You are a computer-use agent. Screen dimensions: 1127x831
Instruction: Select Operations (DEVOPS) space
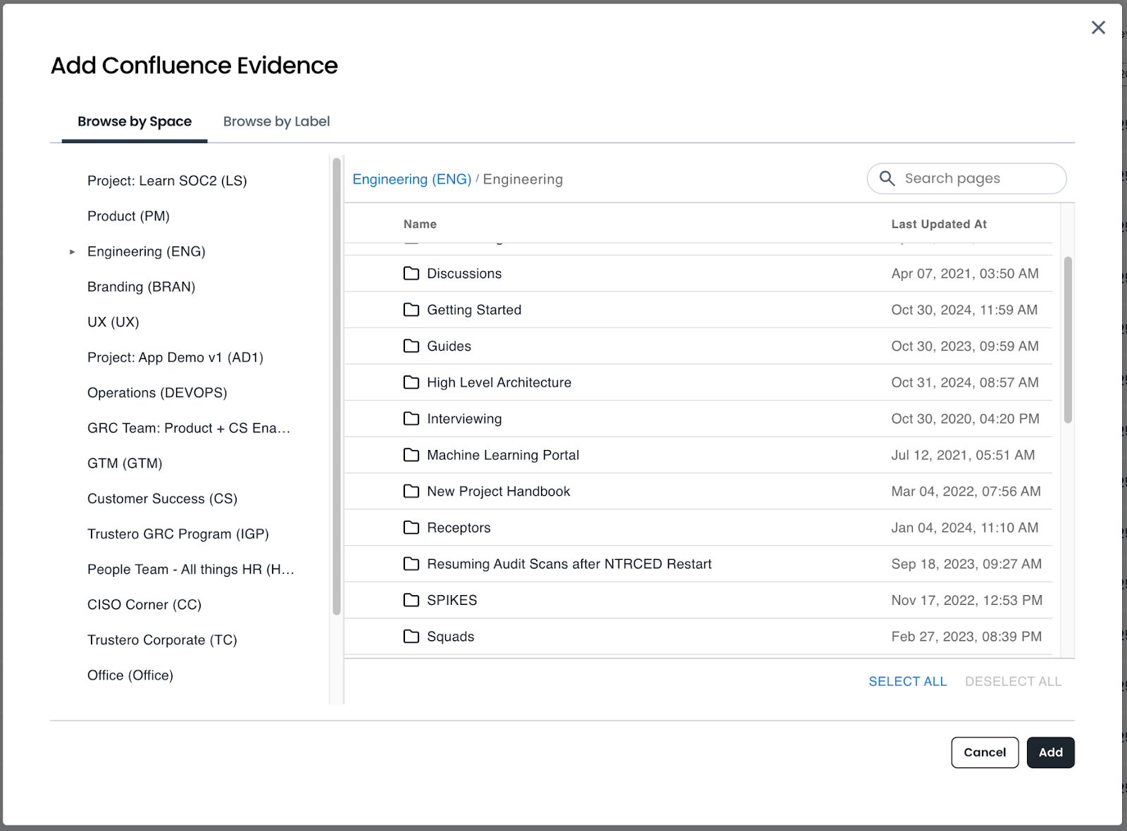click(157, 392)
